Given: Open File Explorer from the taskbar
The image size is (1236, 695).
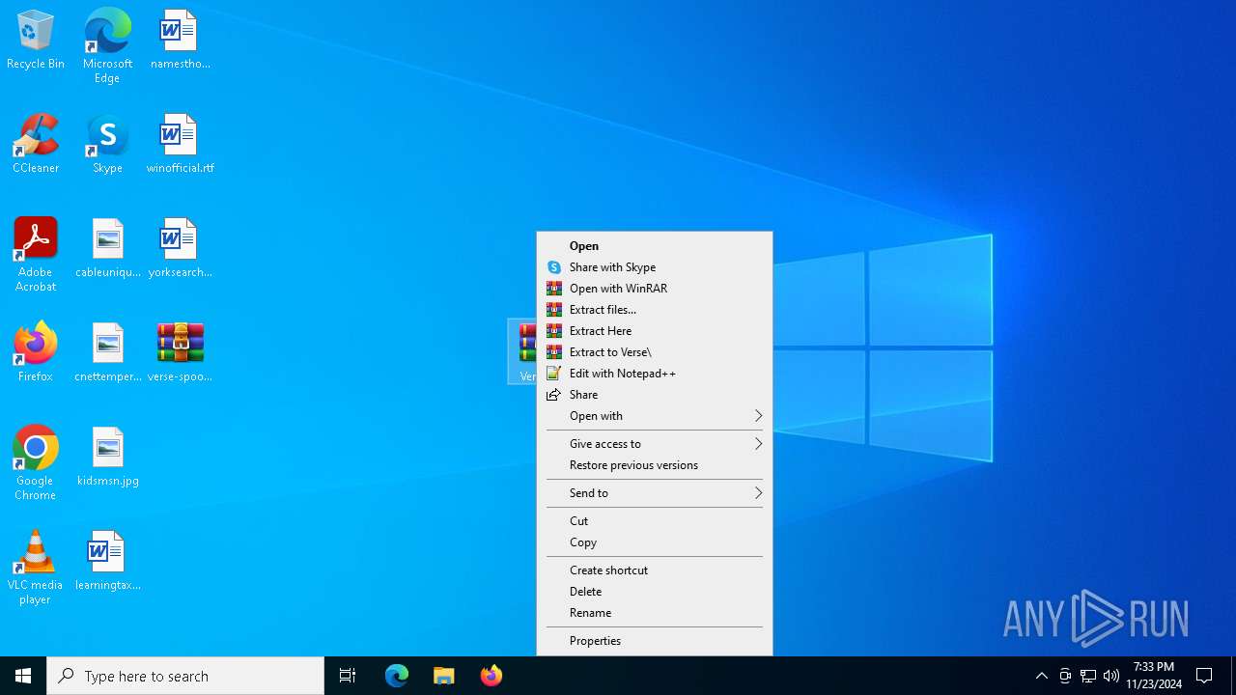Looking at the screenshot, I should 444,676.
